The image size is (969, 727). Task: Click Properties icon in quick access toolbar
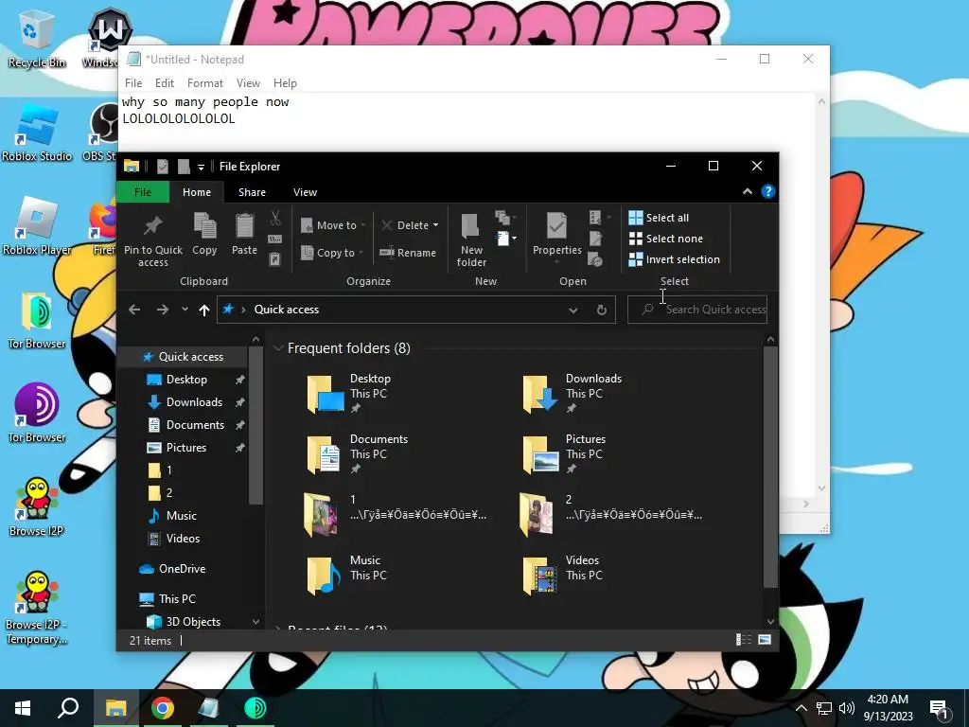coord(163,167)
